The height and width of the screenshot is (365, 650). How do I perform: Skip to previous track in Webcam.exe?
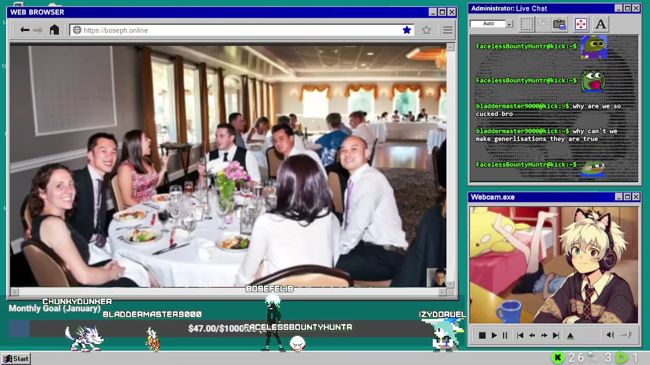coord(520,336)
